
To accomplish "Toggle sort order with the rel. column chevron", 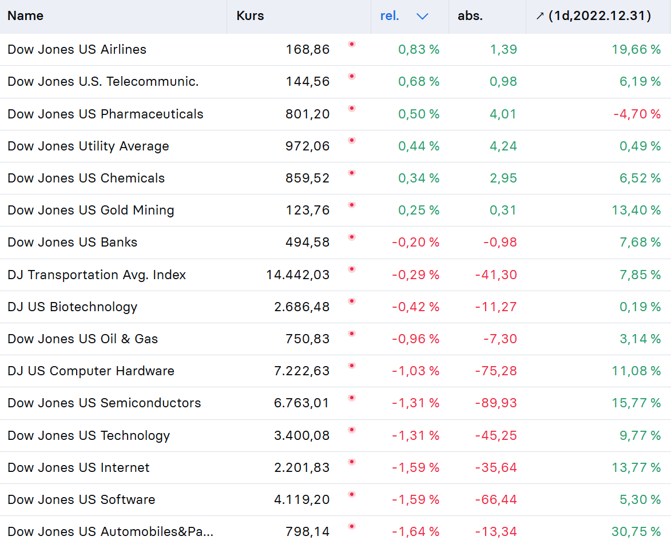I will (x=422, y=16).
